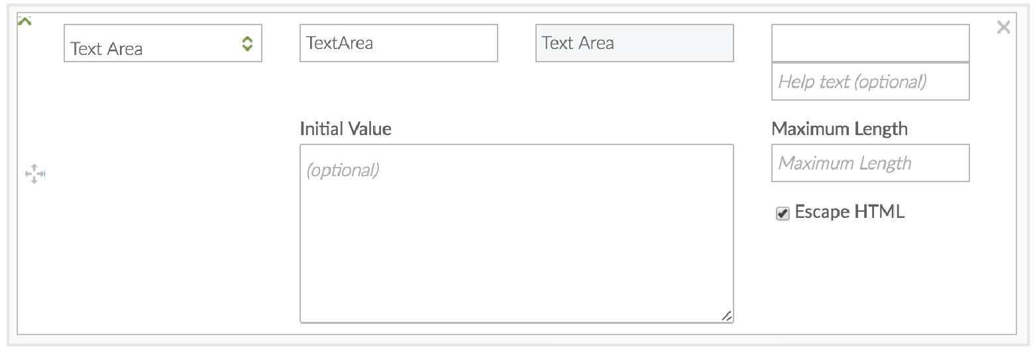1035x355 pixels.
Task: Grab the Initial Value resize grip
Action: click(x=726, y=316)
